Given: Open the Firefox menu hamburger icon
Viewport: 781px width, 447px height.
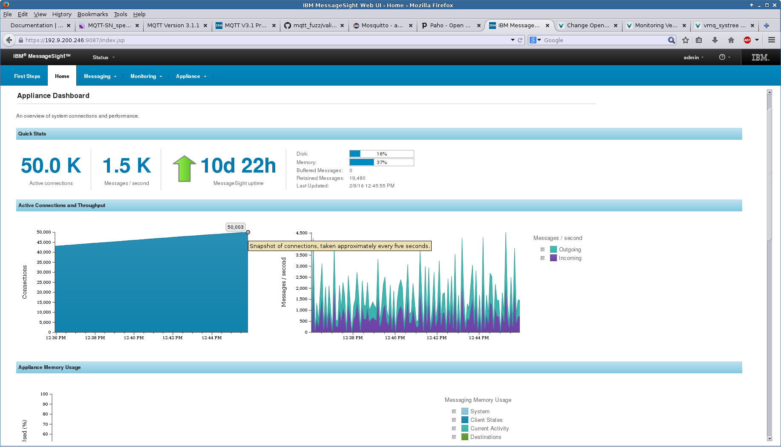Looking at the screenshot, I should pos(771,40).
